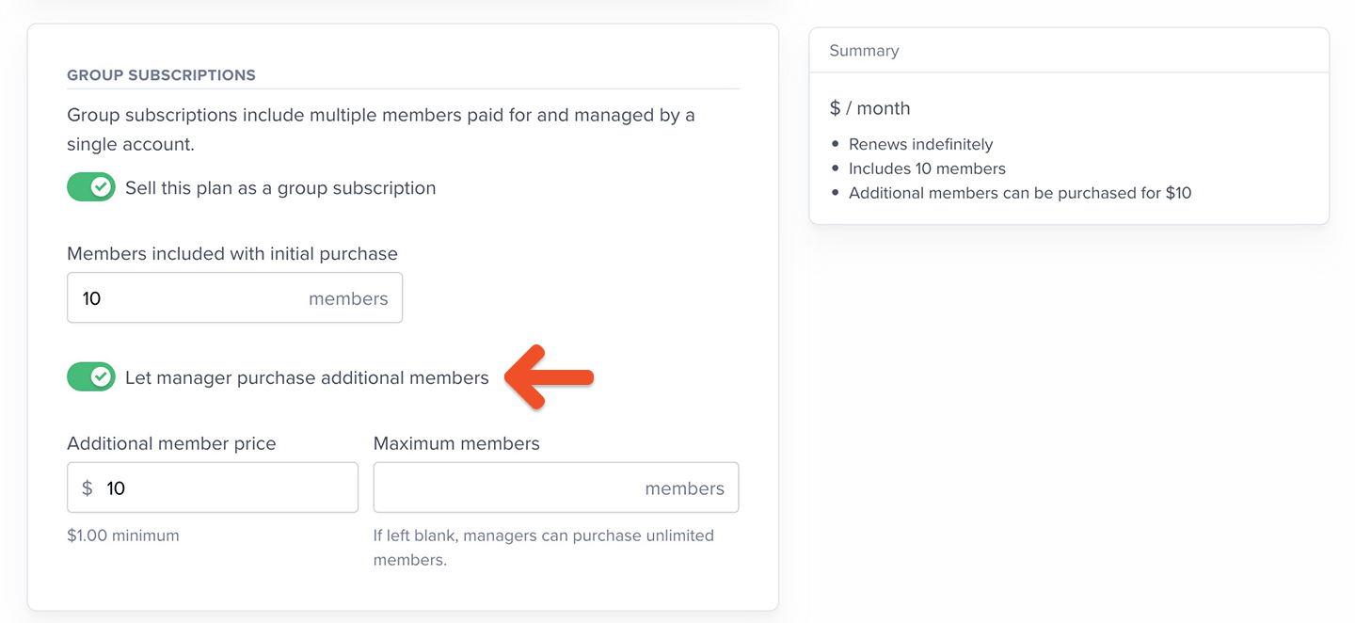Click the Additional member price input
Screen dimensions: 1355x623
click(x=226, y=487)
